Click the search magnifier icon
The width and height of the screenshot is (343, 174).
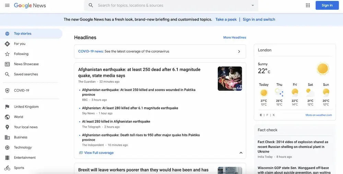[x=91, y=5]
